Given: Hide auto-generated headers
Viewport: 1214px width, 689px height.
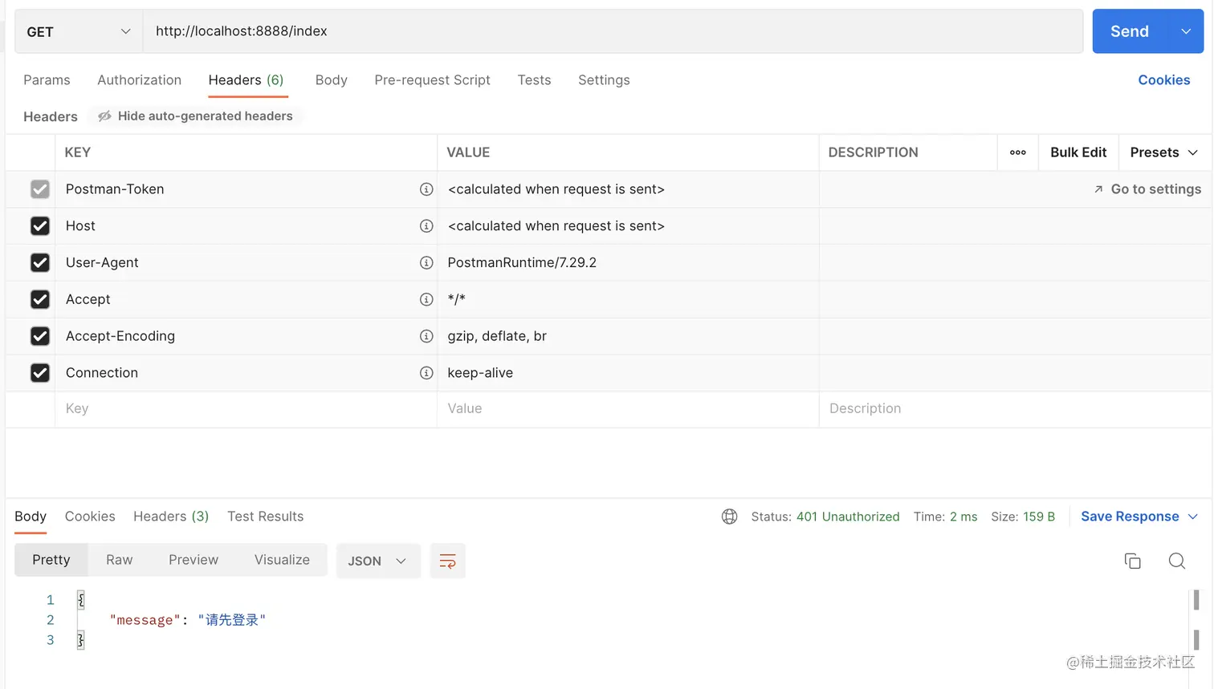Looking at the screenshot, I should [x=195, y=116].
